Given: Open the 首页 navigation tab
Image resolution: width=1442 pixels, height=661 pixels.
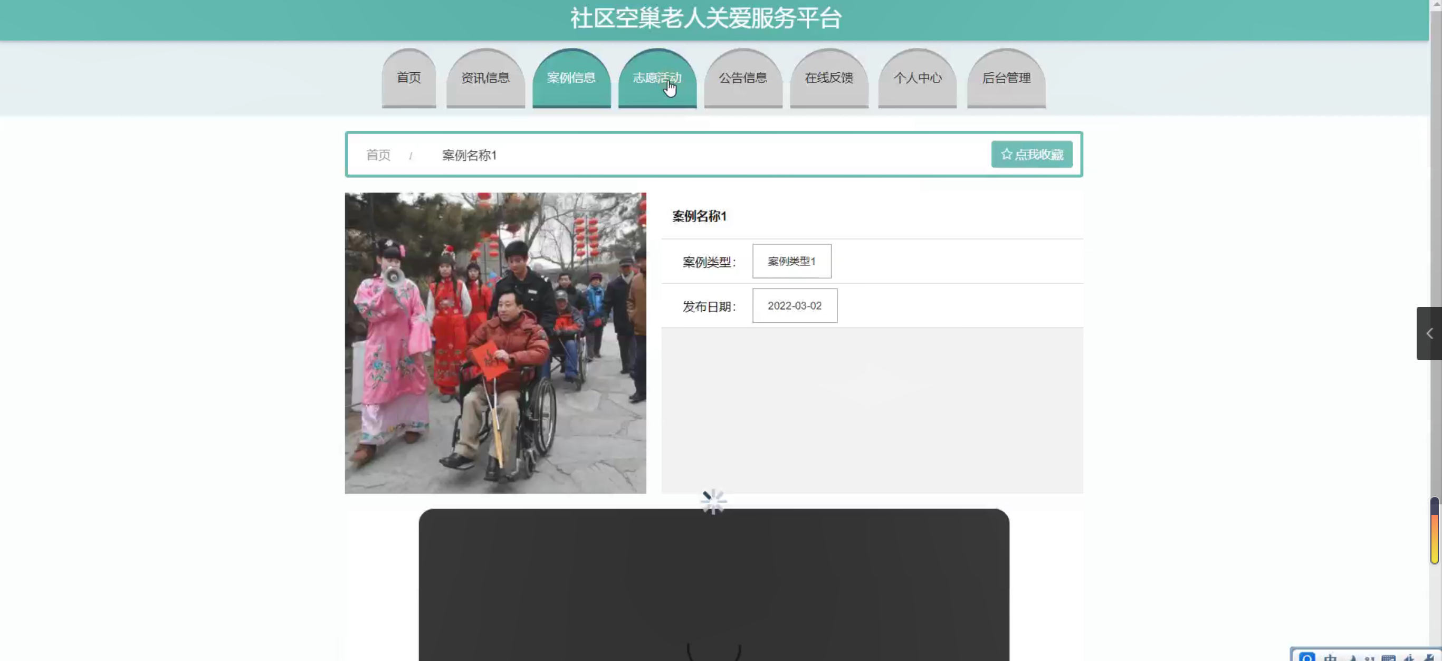Looking at the screenshot, I should pyautogui.click(x=408, y=78).
